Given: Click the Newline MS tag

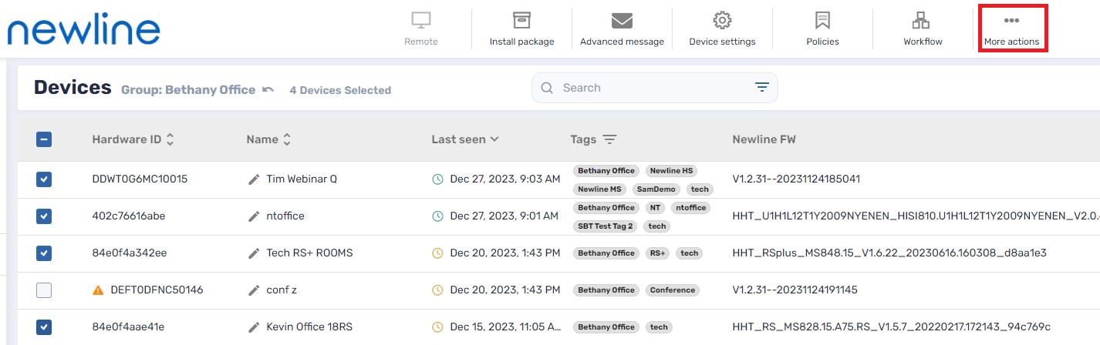Looking at the screenshot, I should [x=600, y=189].
